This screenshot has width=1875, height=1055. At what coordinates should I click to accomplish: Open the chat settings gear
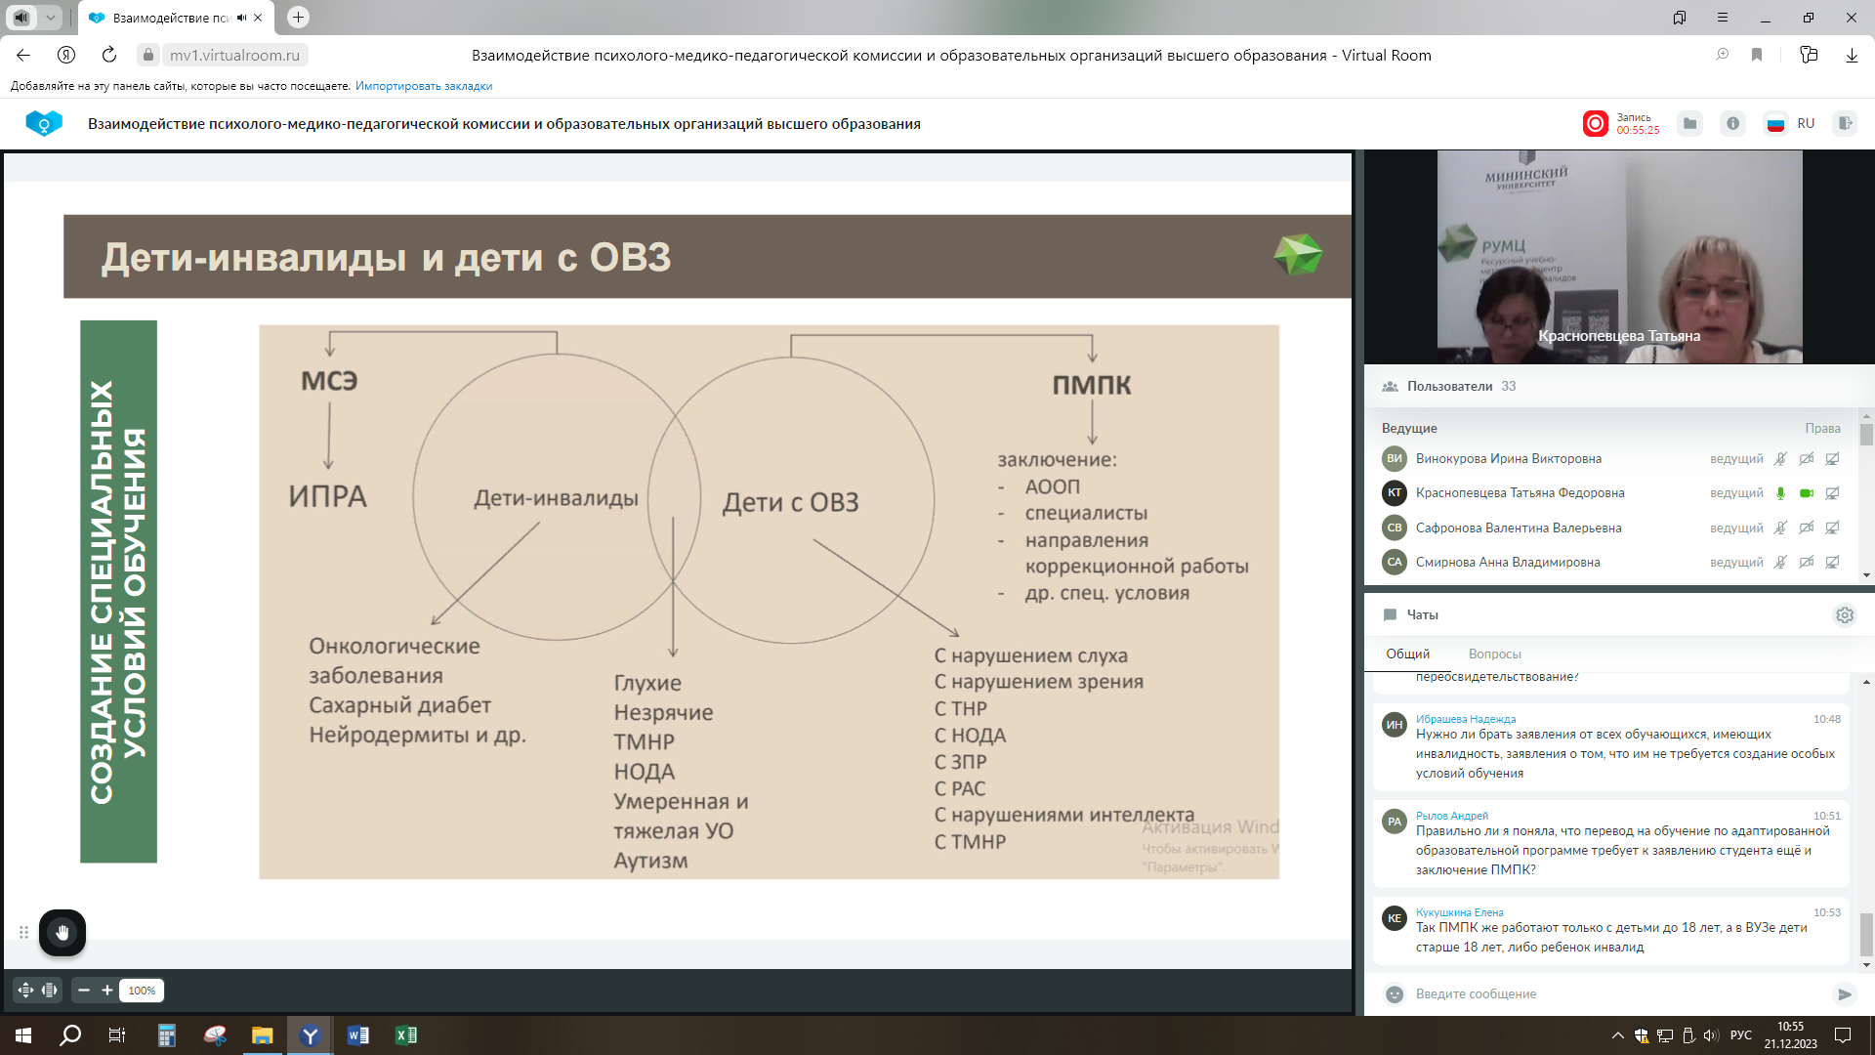1844,615
